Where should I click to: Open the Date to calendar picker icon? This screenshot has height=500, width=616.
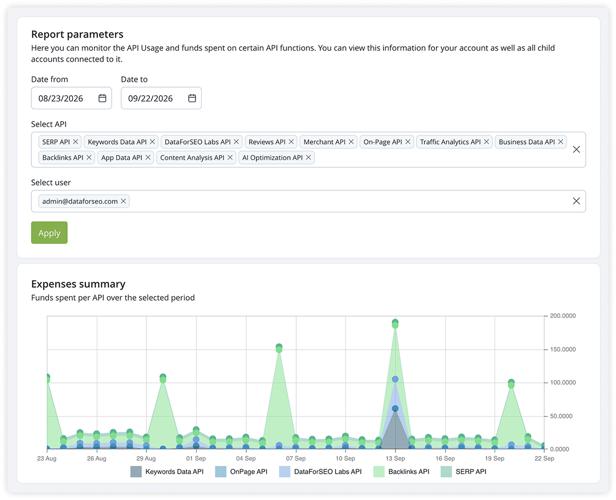click(x=191, y=98)
